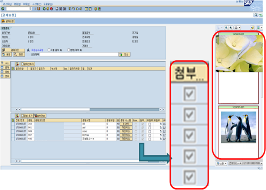Click the green Back arrow icon
266x190 pixels.
click(x=44, y=9)
